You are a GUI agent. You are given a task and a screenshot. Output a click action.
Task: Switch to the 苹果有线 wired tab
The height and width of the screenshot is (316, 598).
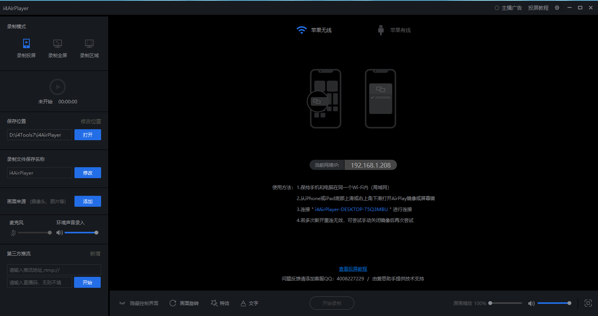click(x=400, y=30)
